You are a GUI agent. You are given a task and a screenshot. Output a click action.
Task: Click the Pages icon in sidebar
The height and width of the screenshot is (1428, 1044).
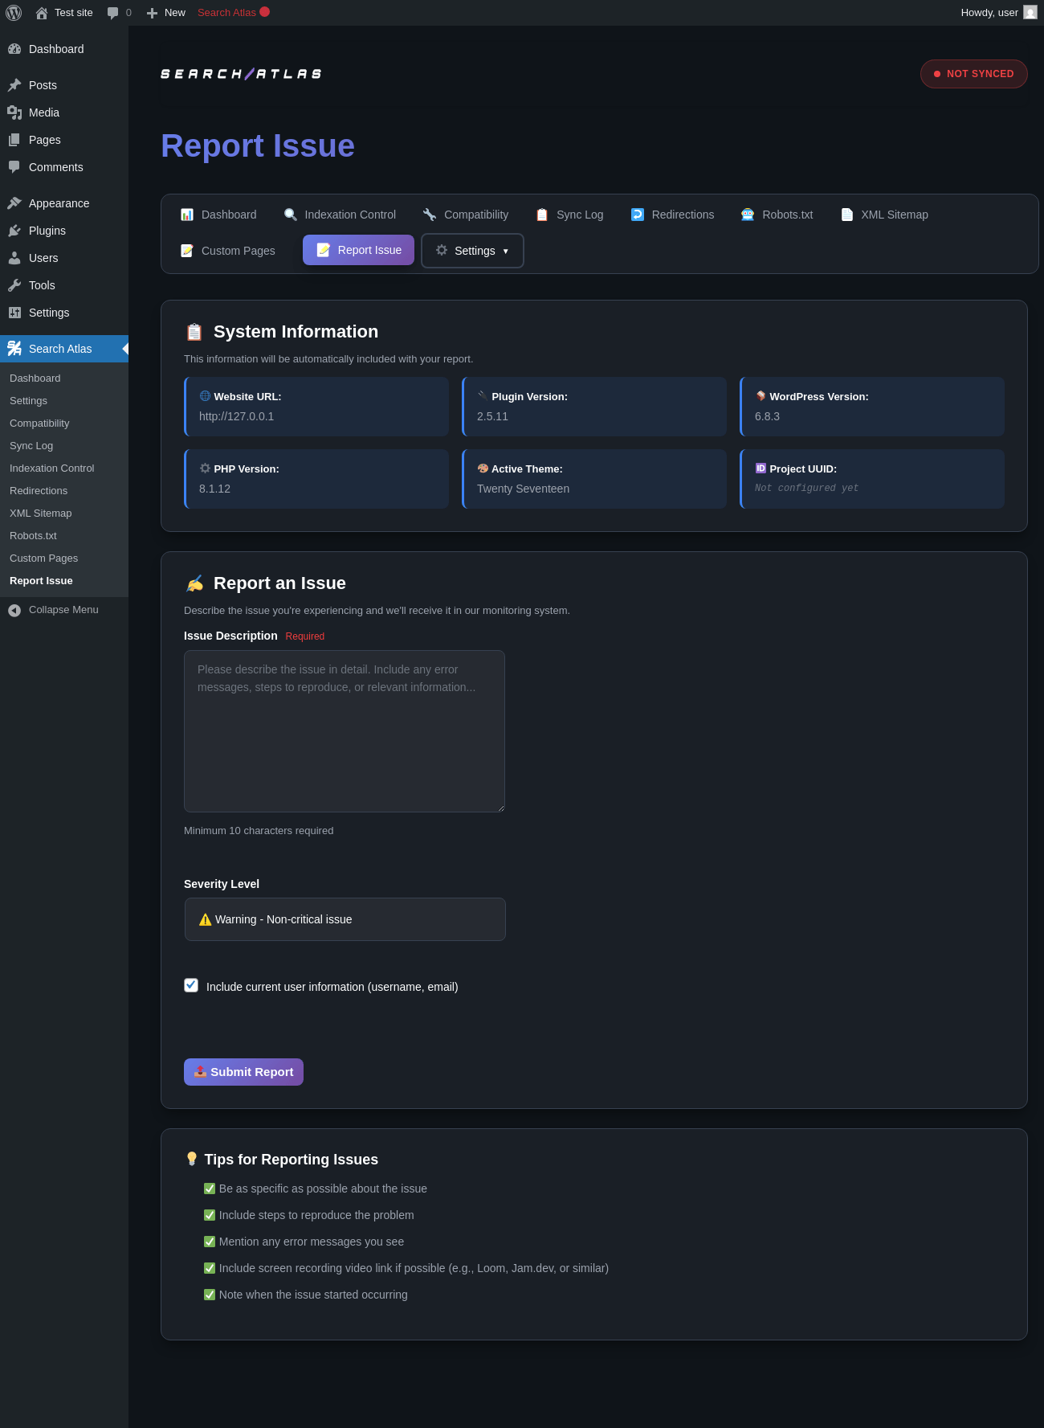tap(14, 140)
